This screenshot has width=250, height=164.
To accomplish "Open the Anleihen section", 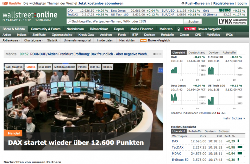I will coord(106,35).
